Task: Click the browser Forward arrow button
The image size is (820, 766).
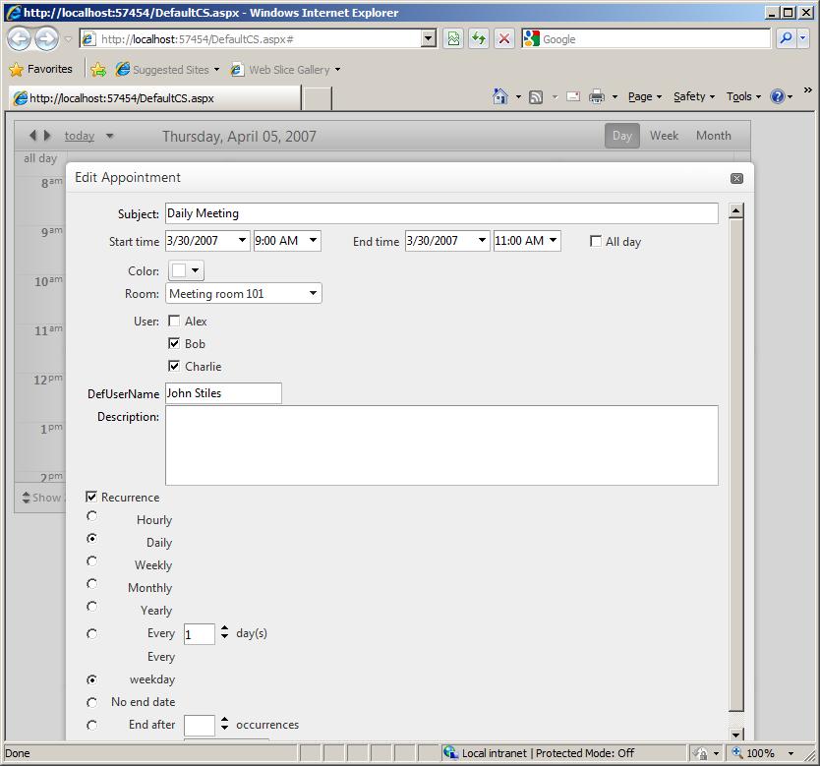Action: (47, 39)
